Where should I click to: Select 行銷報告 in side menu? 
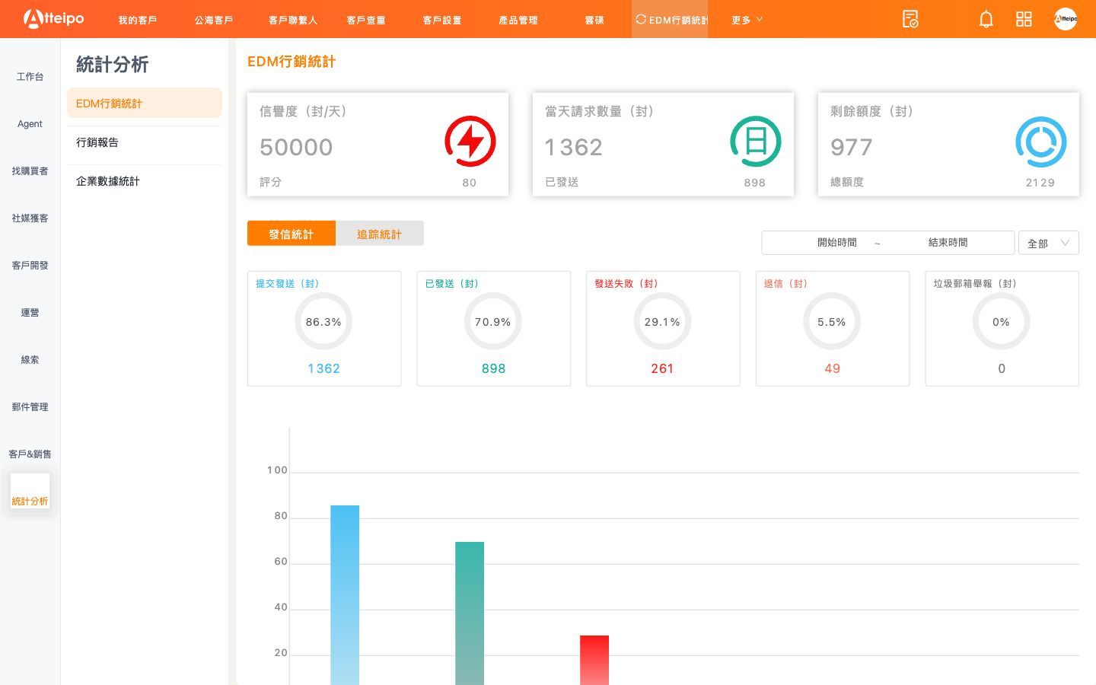tap(145, 142)
